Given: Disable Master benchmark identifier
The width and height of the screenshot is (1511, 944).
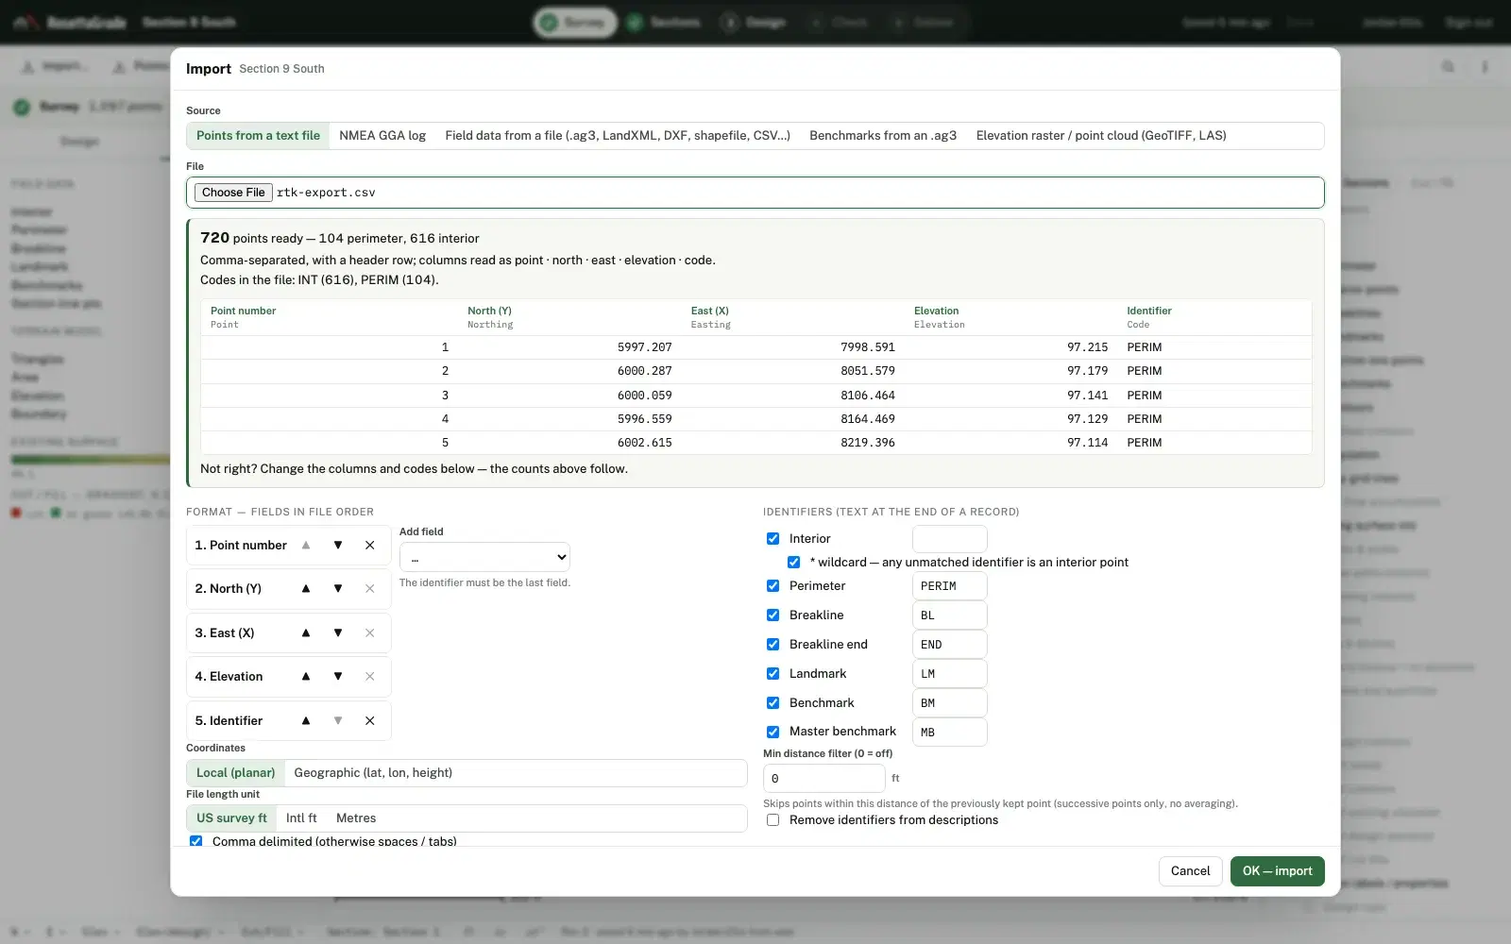Looking at the screenshot, I should point(772,732).
